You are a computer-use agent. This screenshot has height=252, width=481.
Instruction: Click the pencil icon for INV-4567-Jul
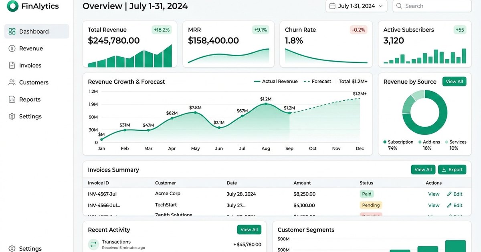(x=449, y=194)
